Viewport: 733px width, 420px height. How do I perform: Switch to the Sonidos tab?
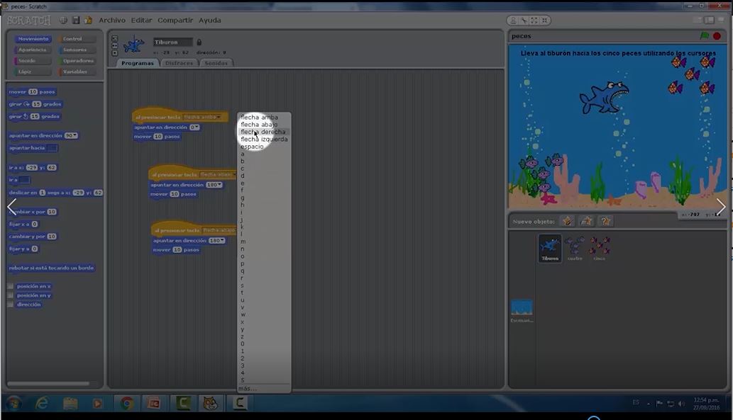(x=216, y=63)
